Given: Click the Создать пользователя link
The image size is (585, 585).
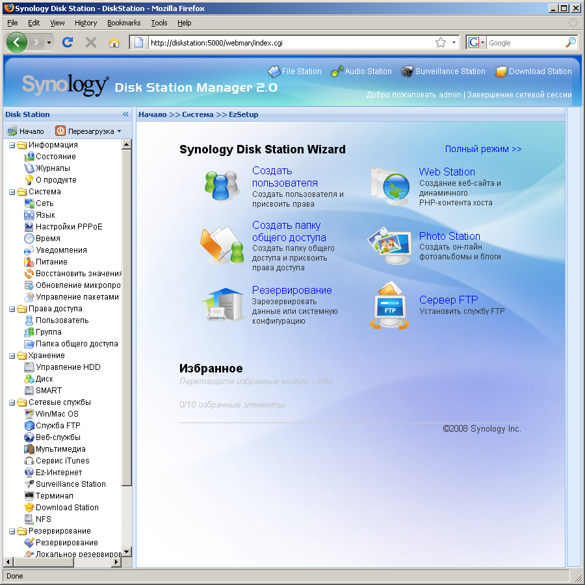Looking at the screenshot, I should tap(285, 177).
